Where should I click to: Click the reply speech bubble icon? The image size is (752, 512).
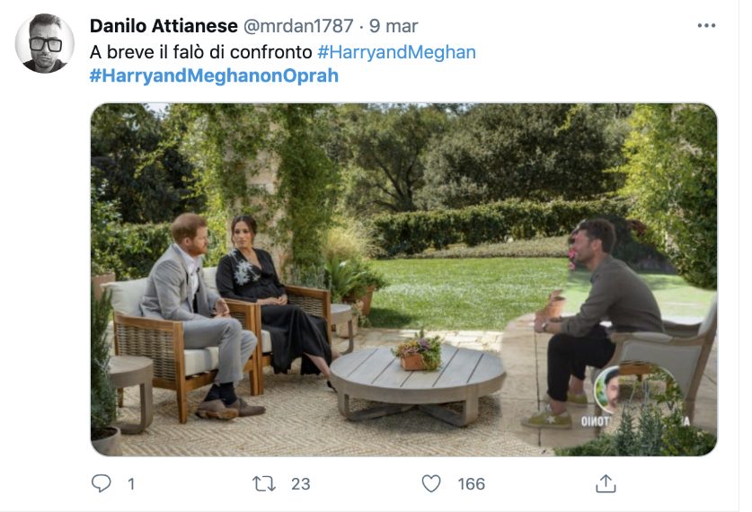pos(102,483)
